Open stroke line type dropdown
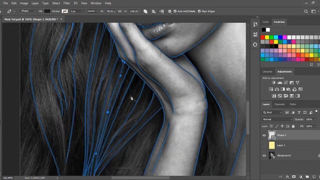 [x=92, y=11]
